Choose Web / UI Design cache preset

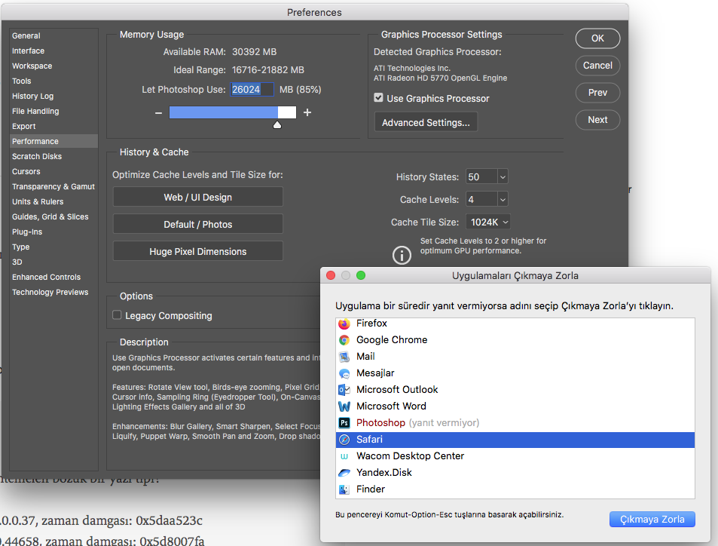198,197
